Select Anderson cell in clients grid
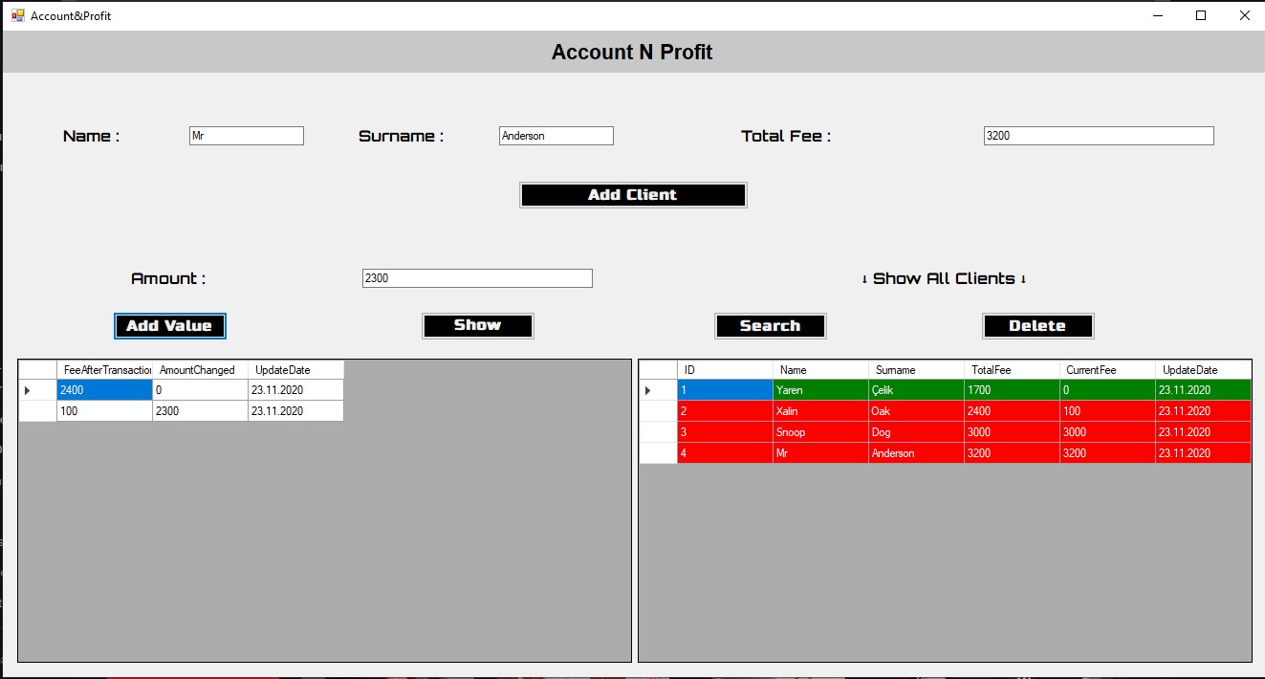This screenshot has width=1265, height=679. coord(916,453)
